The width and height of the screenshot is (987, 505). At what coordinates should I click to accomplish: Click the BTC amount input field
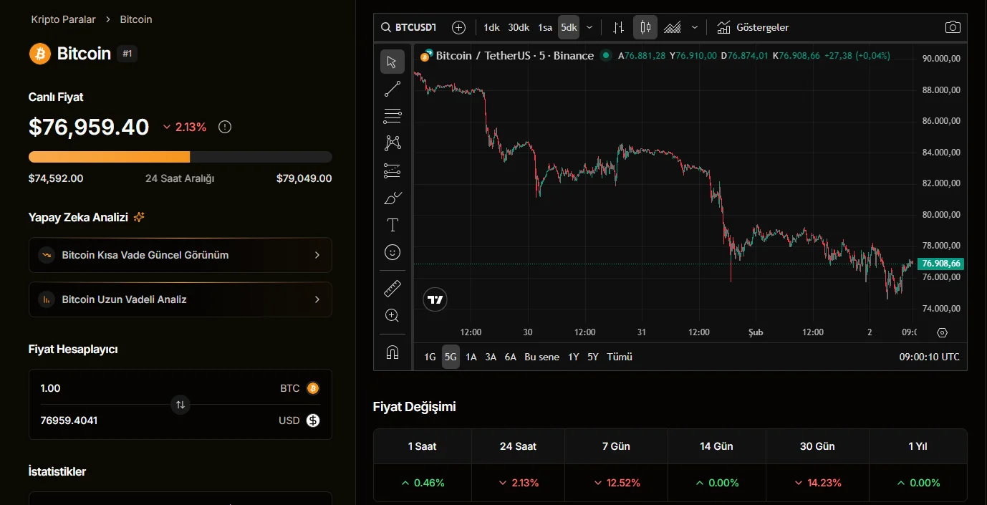pyautogui.click(x=143, y=388)
